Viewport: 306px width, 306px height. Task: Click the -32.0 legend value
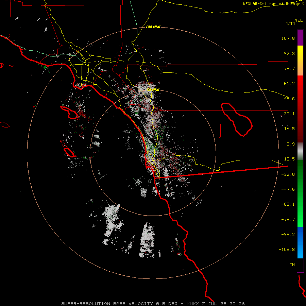coord(288,174)
